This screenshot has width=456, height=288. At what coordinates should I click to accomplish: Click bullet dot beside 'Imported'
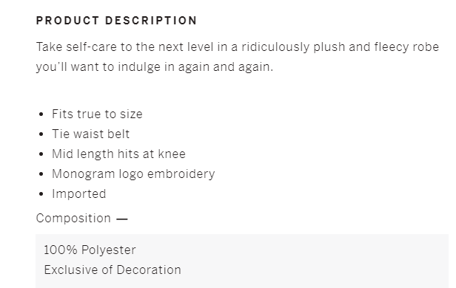pyautogui.click(x=41, y=194)
